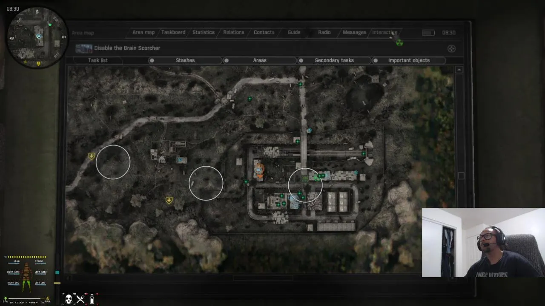Toggle the Areas map filter

[x=260, y=60]
